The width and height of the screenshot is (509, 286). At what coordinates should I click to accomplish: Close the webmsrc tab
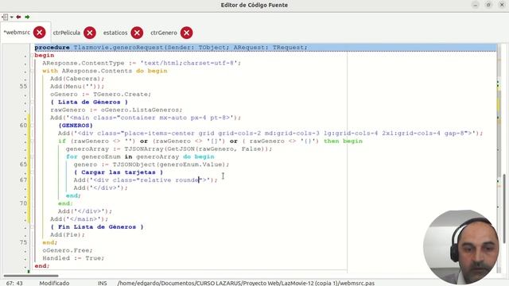pos(39,33)
